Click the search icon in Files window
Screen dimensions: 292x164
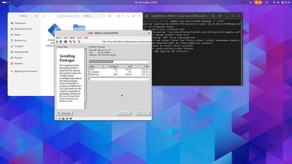[110, 16]
